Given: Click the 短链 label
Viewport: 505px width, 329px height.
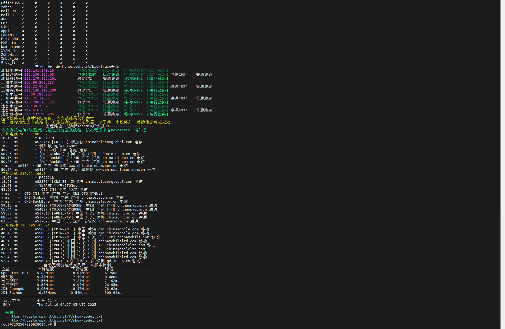Looking at the screenshot, I should pos(11,312).
